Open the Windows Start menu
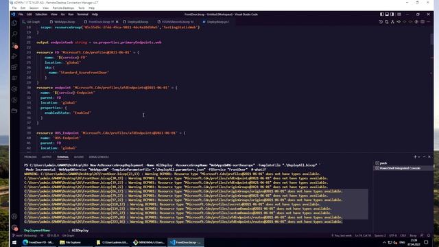The width and height of the screenshot is (439, 247). coord(14,242)
